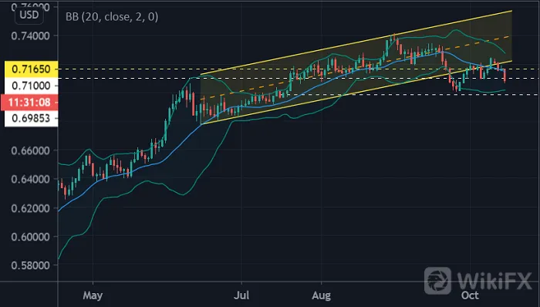Click the May label on time axis

pos(93,295)
